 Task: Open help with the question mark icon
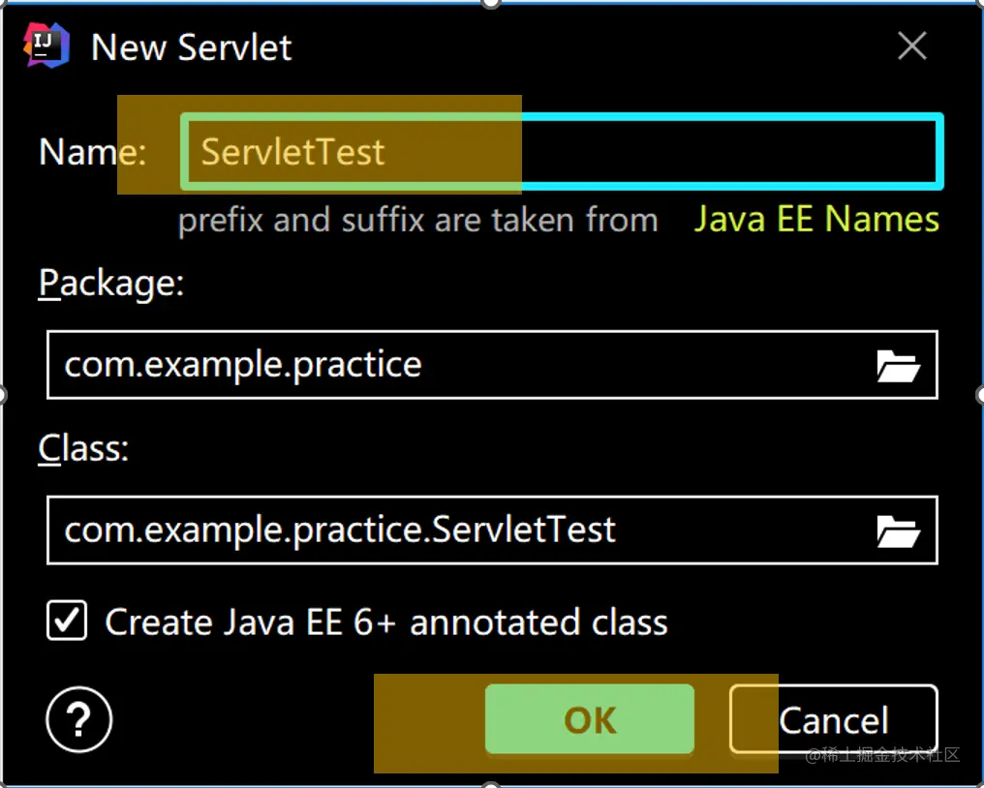coord(79,720)
